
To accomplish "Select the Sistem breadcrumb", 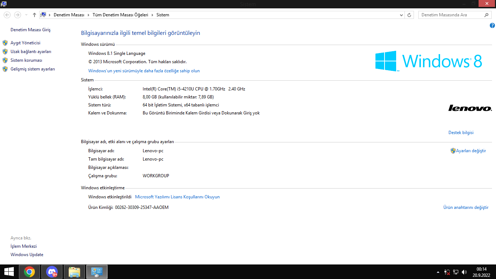I will (x=163, y=15).
